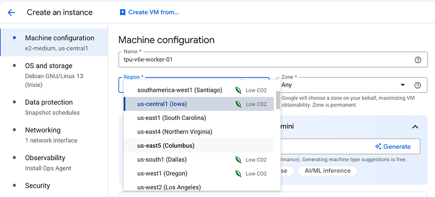The image size is (435, 197).
Task: Open the Zone field help icon
Action: click(418, 85)
